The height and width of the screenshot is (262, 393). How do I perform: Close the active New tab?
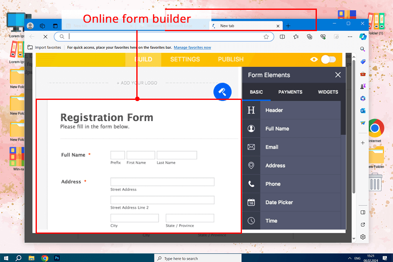[x=278, y=26]
